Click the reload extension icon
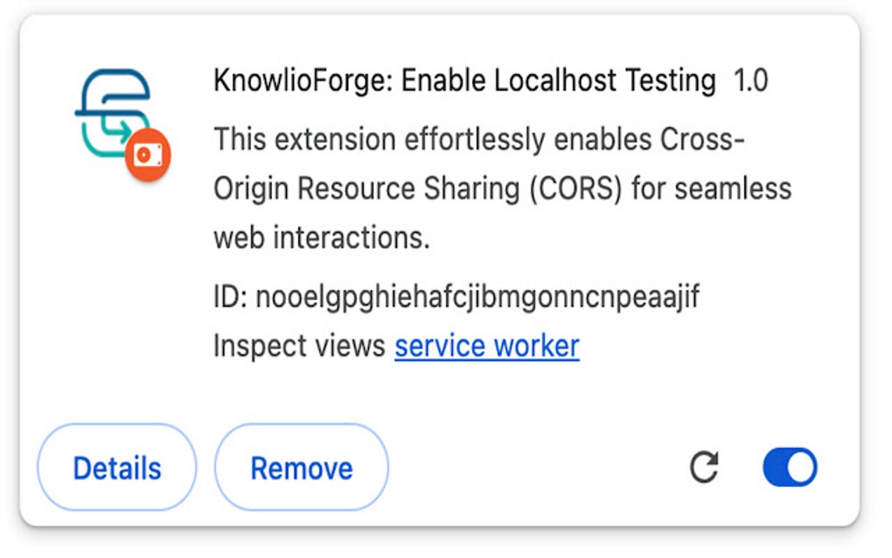This screenshot has width=892, height=558. 704,468
